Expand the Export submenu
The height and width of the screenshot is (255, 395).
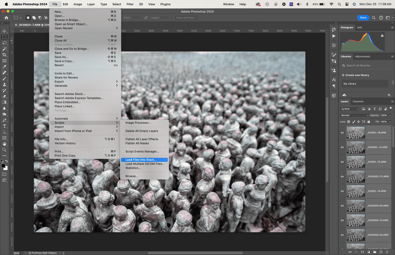[x=85, y=82]
